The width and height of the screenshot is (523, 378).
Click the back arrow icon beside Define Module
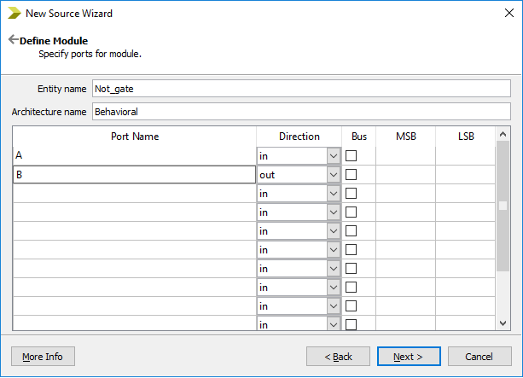click(13, 40)
